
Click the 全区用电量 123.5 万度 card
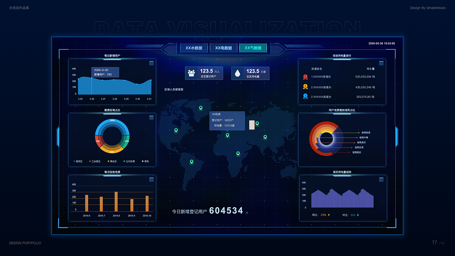[x=250, y=73]
